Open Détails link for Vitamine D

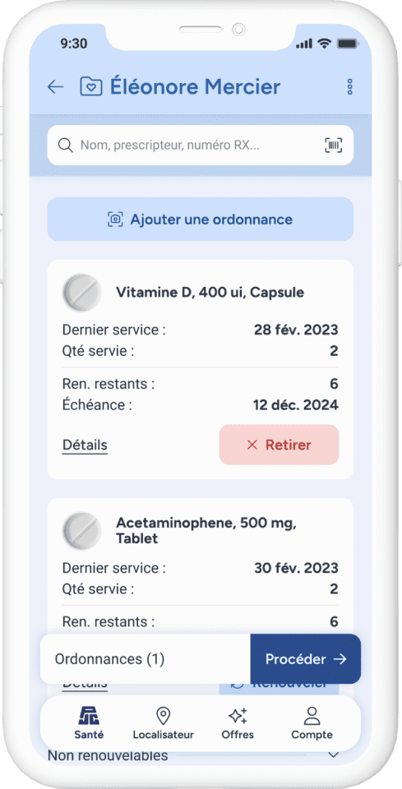point(85,445)
